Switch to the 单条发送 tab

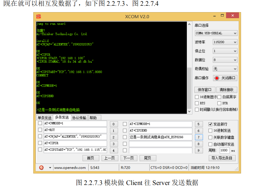[x=44, y=118]
